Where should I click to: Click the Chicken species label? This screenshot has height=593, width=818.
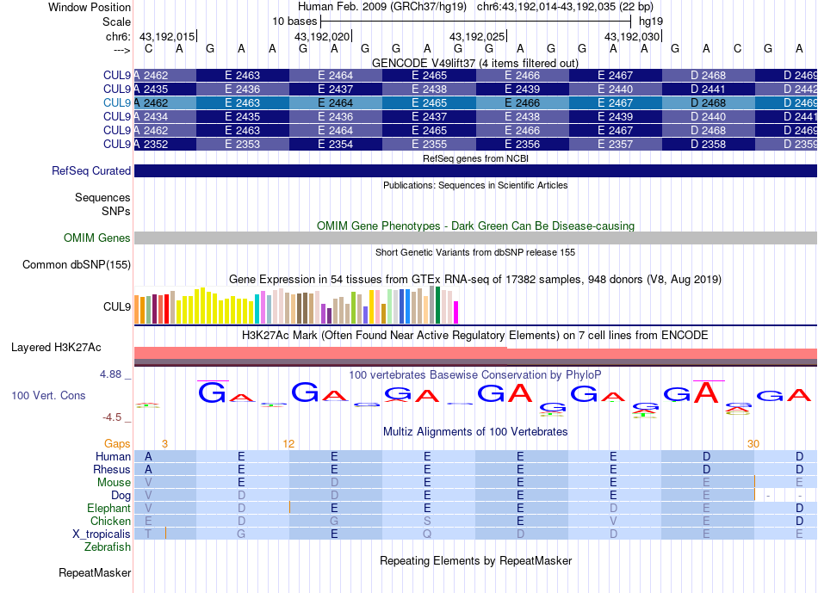click(110, 521)
